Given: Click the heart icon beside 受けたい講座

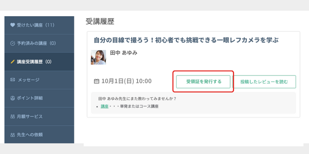Looking at the screenshot, I should (13, 25).
